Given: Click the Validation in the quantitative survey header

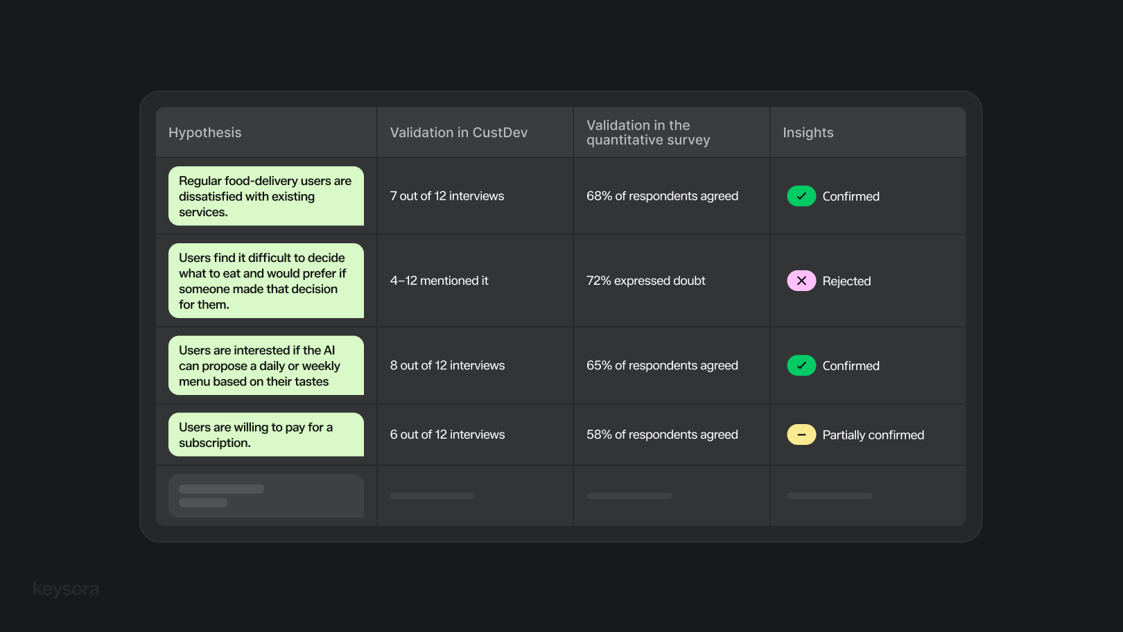Looking at the screenshot, I should click(x=647, y=132).
